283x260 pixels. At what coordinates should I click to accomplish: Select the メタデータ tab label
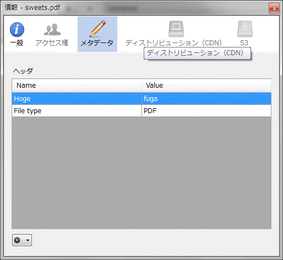pos(97,43)
